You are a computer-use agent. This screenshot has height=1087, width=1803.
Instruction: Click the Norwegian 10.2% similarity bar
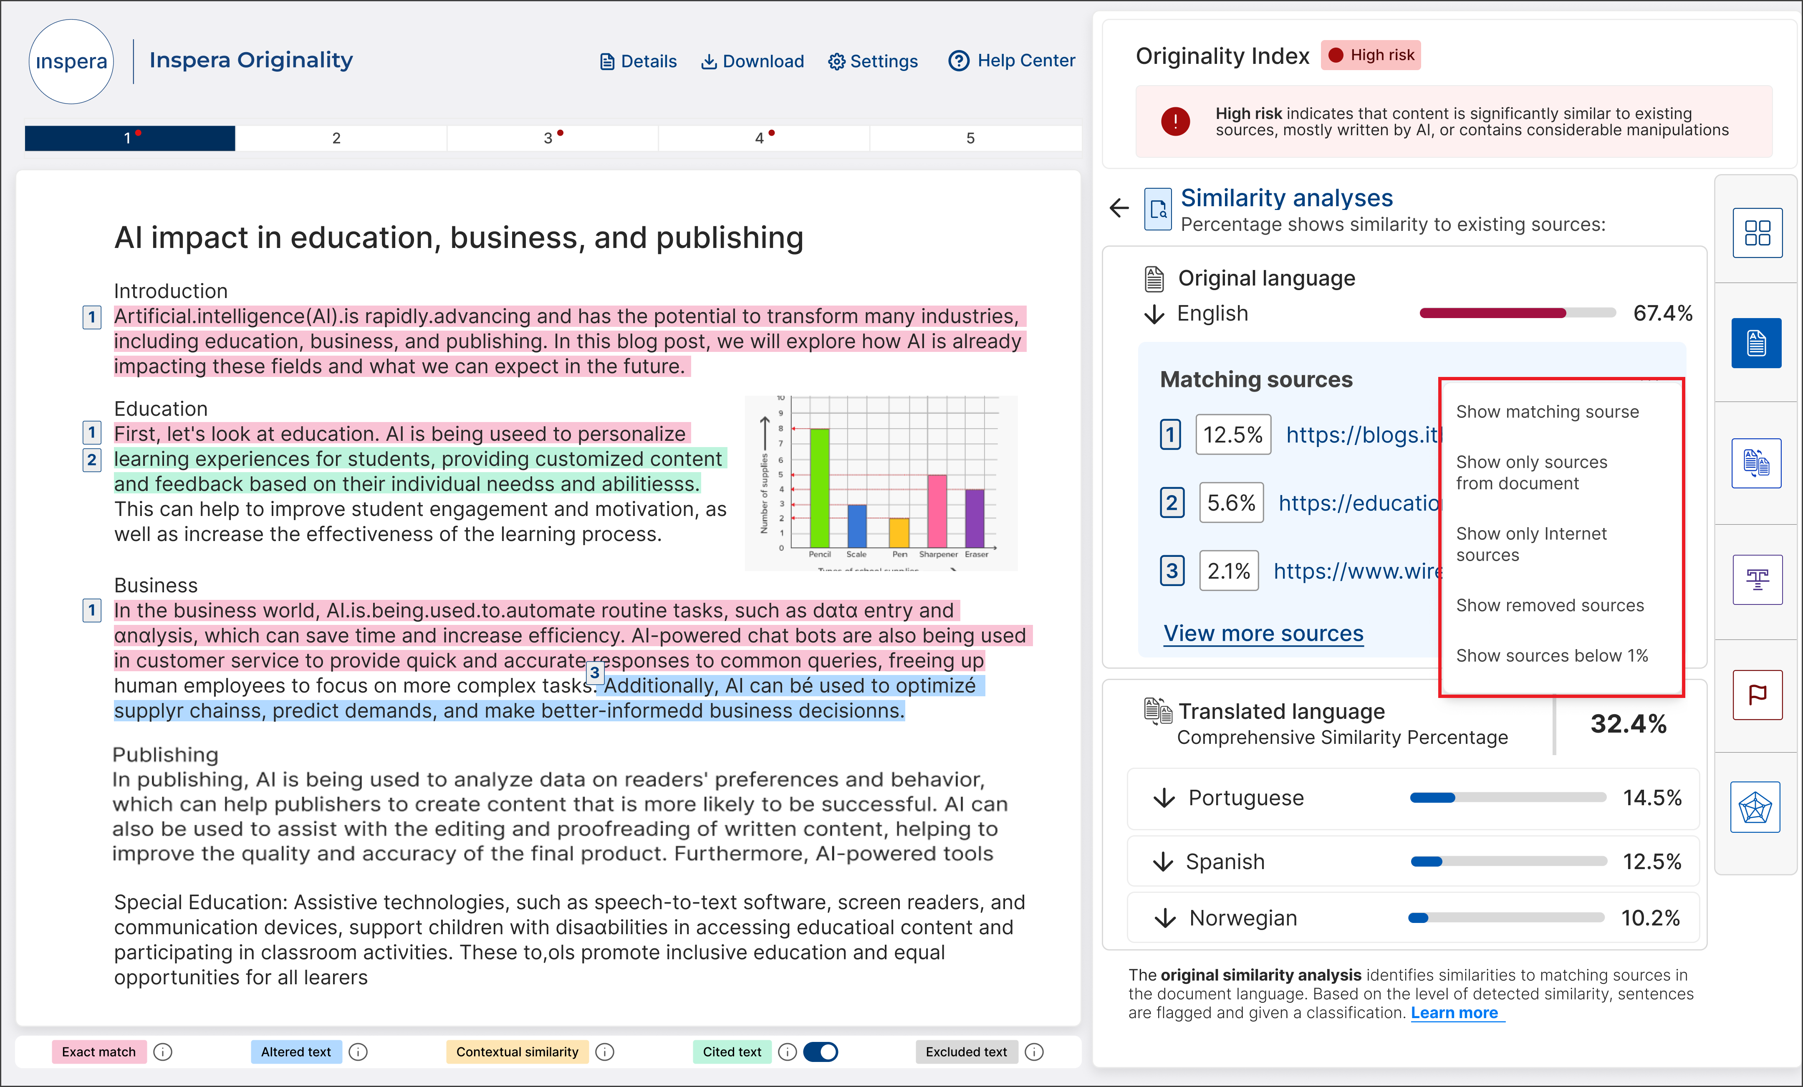[x=1506, y=918]
